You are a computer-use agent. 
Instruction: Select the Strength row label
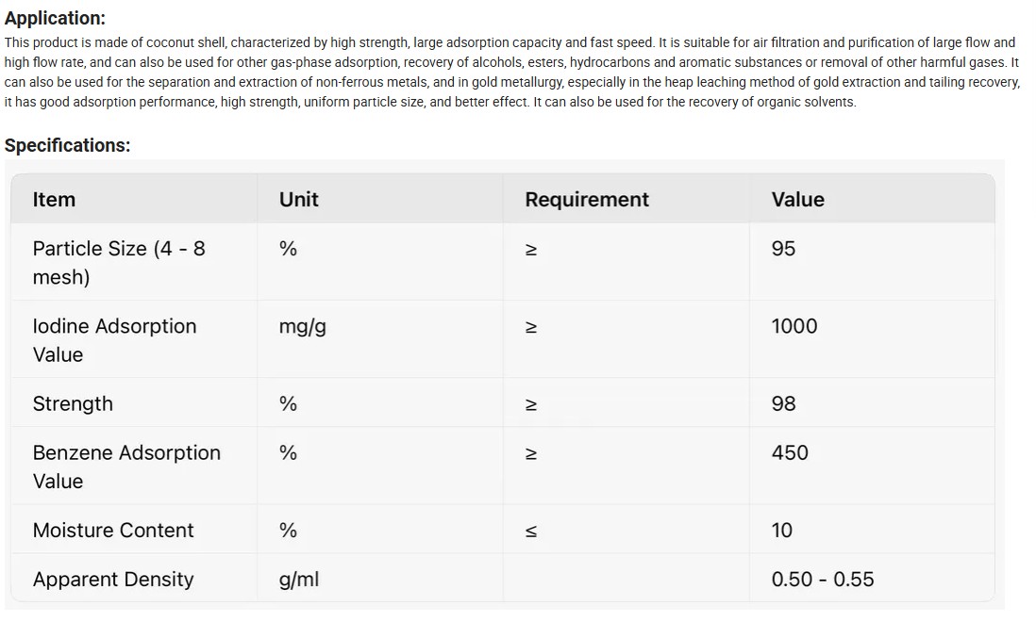(73, 403)
